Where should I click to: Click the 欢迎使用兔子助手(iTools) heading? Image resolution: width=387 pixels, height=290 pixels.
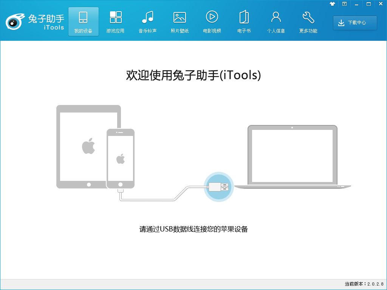pyautogui.click(x=193, y=75)
